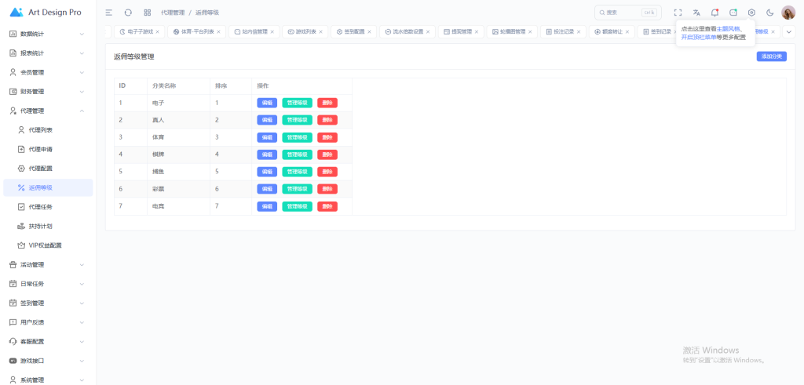Viewport: 804px width, 385px height.
Task: Switch to 签到配置 tab
Action: tap(353, 31)
